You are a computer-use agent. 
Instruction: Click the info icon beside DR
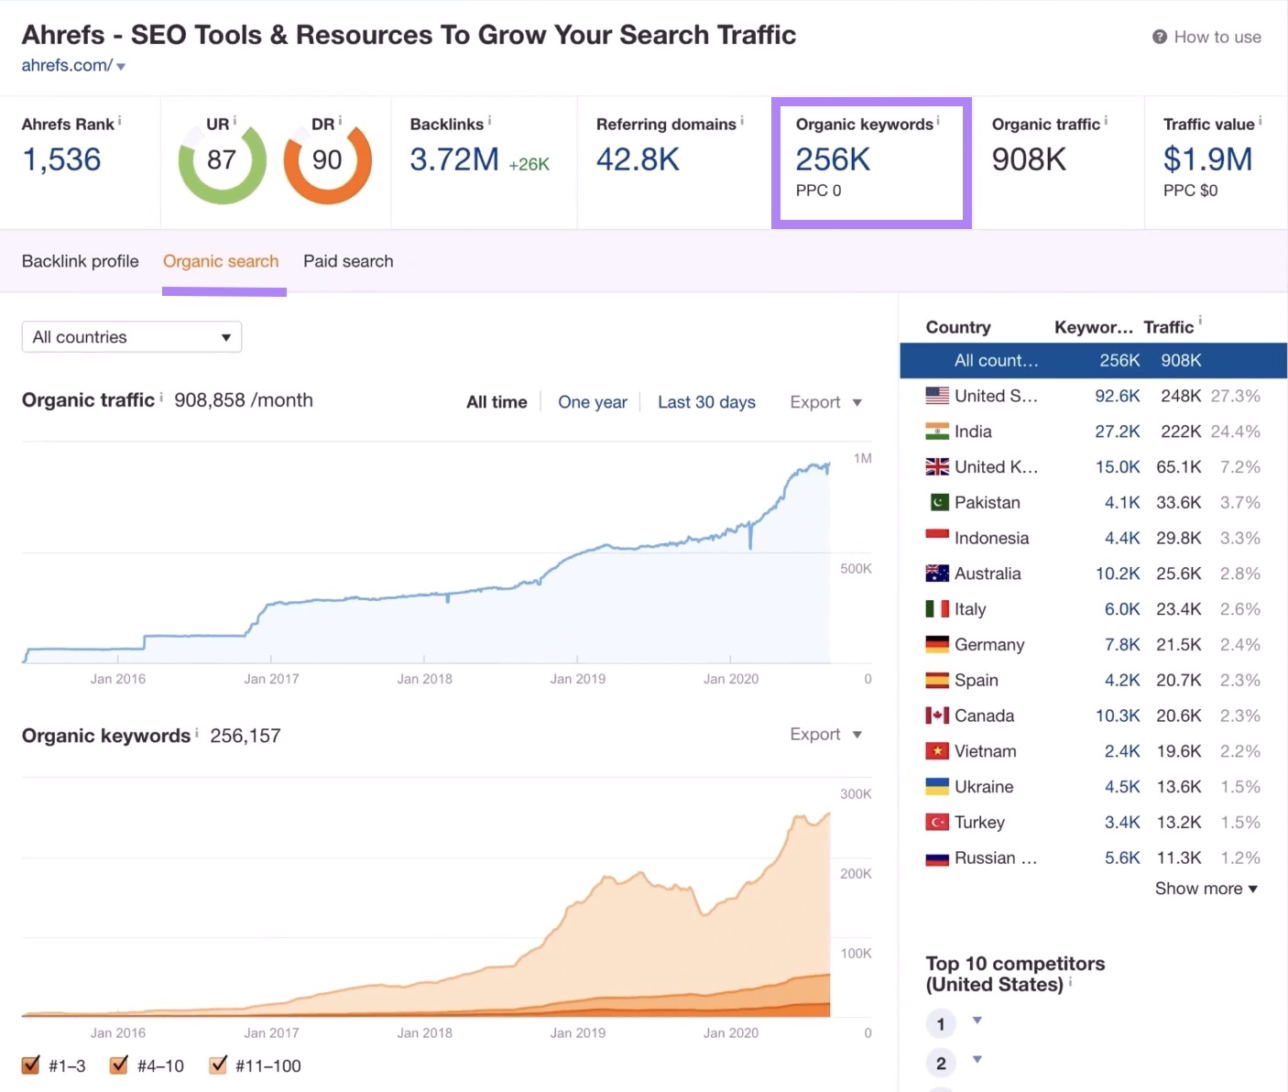(x=340, y=120)
